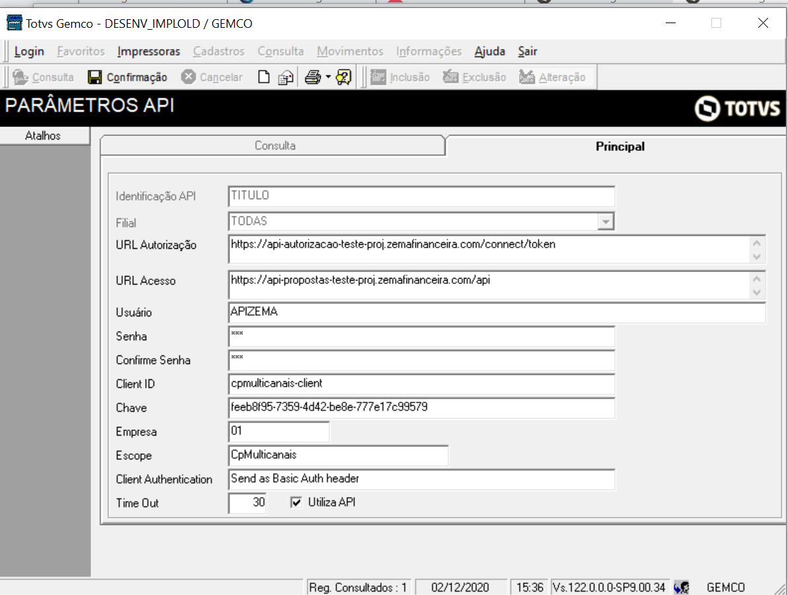
Task: Click the Escope field
Action: pos(338,455)
